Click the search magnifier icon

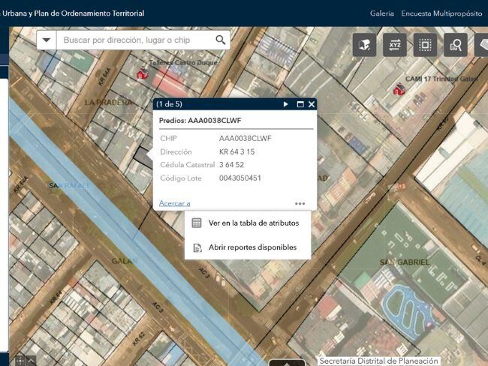(221, 40)
